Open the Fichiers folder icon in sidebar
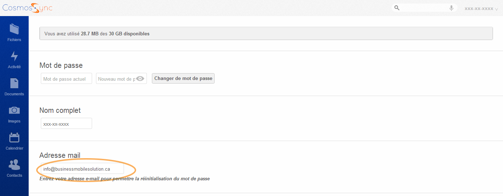Screen dimensions: 503x196 [x=14, y=29]
